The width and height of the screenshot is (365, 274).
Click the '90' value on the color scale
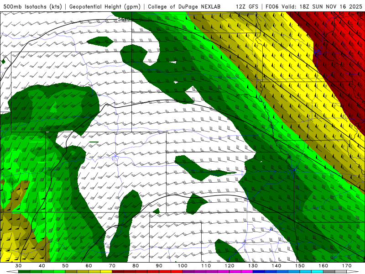click(x=159, y=266)
